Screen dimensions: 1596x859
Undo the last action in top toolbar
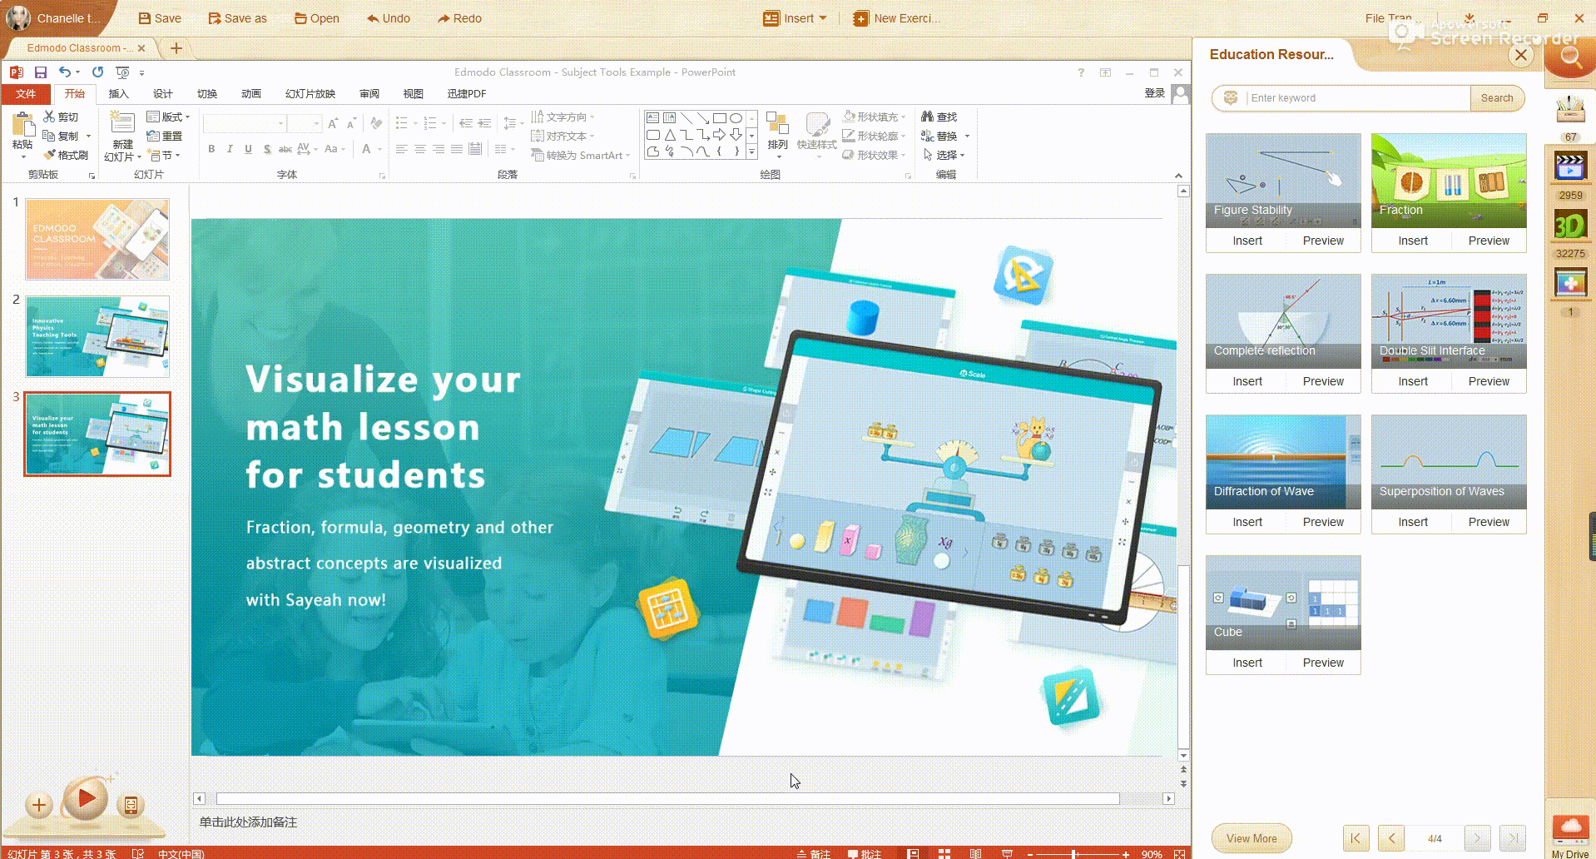point(388,18)
